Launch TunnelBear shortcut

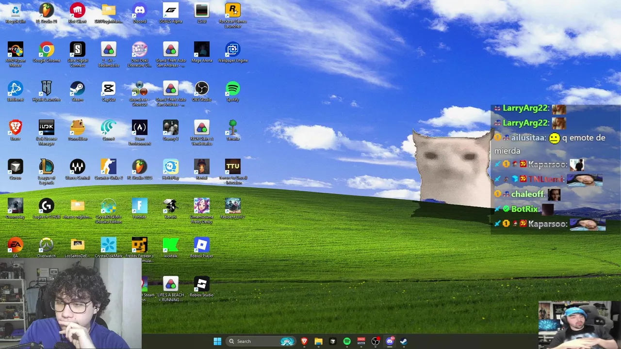[78, 131]
